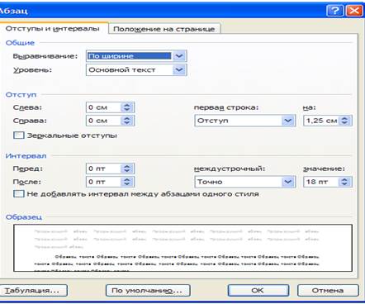Expand the Уровень dropdown arrow
The image size is (365, 304).
[179, 70]
